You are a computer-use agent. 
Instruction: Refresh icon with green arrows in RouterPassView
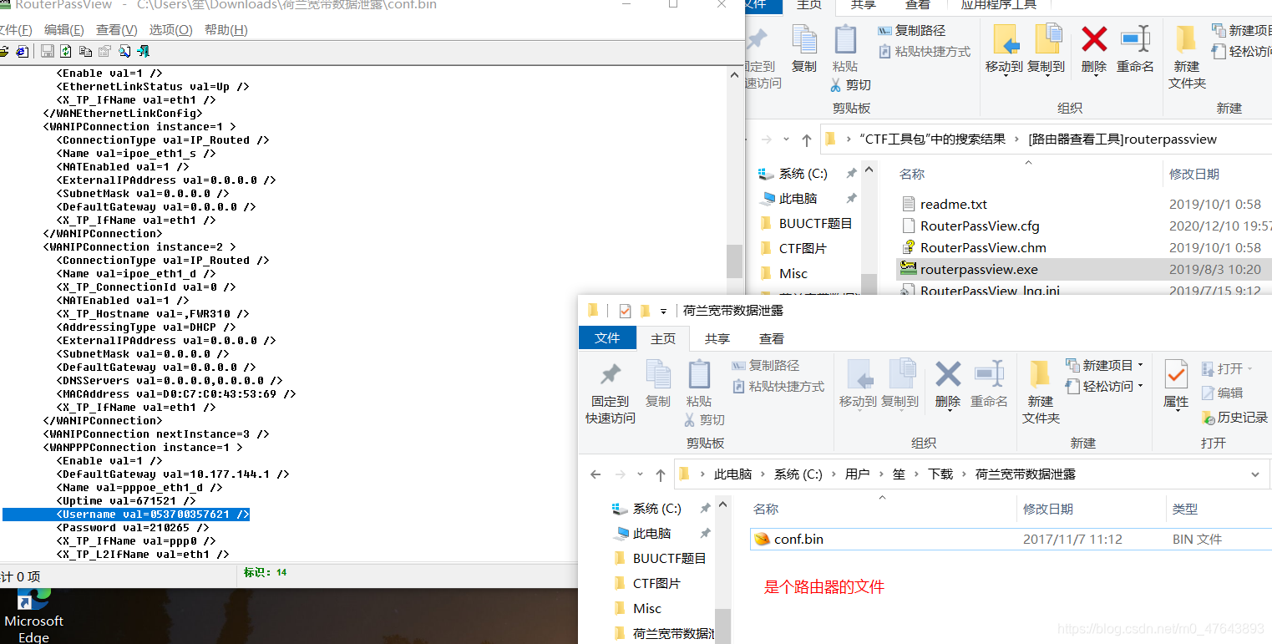coord(66,51)
